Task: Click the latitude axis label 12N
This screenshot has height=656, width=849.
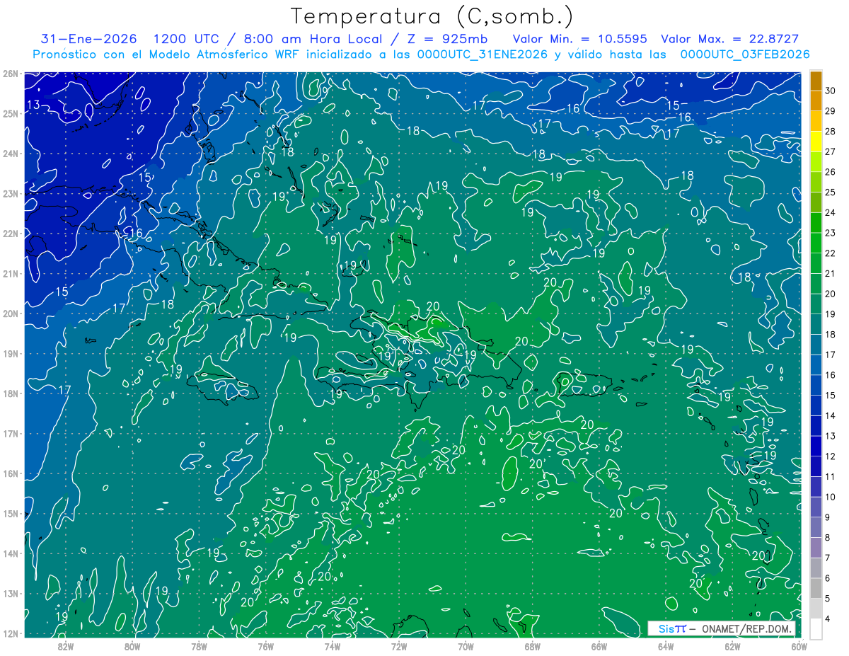Action: click(10, 633)
